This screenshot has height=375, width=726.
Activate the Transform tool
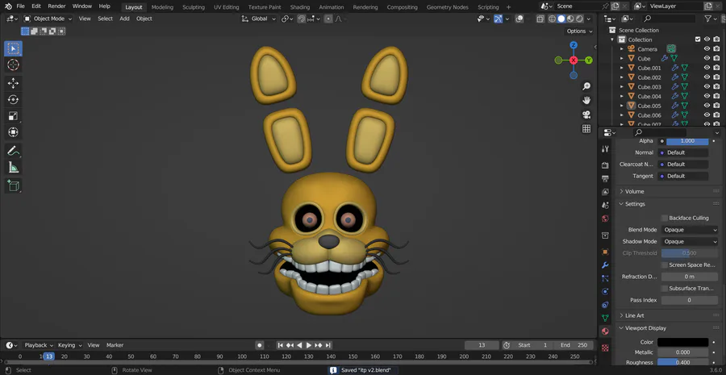point(14,132)
